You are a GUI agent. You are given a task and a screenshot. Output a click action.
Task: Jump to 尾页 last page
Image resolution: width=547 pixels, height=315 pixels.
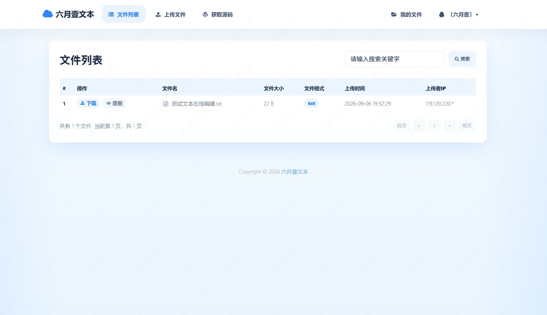click(467, 126)
